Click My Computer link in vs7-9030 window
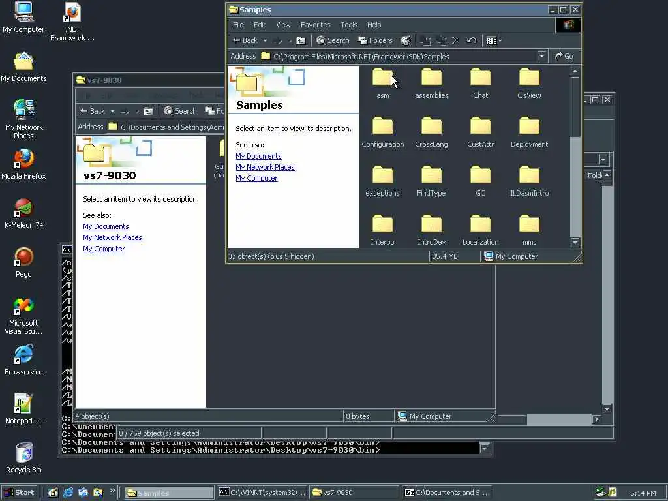The height and width of the screenshot is (501, 668). [x=104, y=249]
